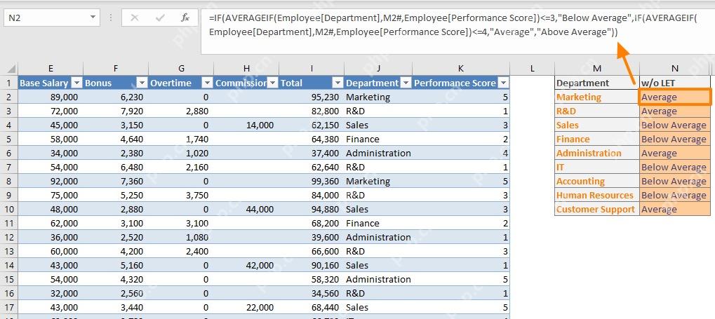Screen dimensions: 715x319
Task: Click the Administration cell in column M
Action: pos(597,153)
